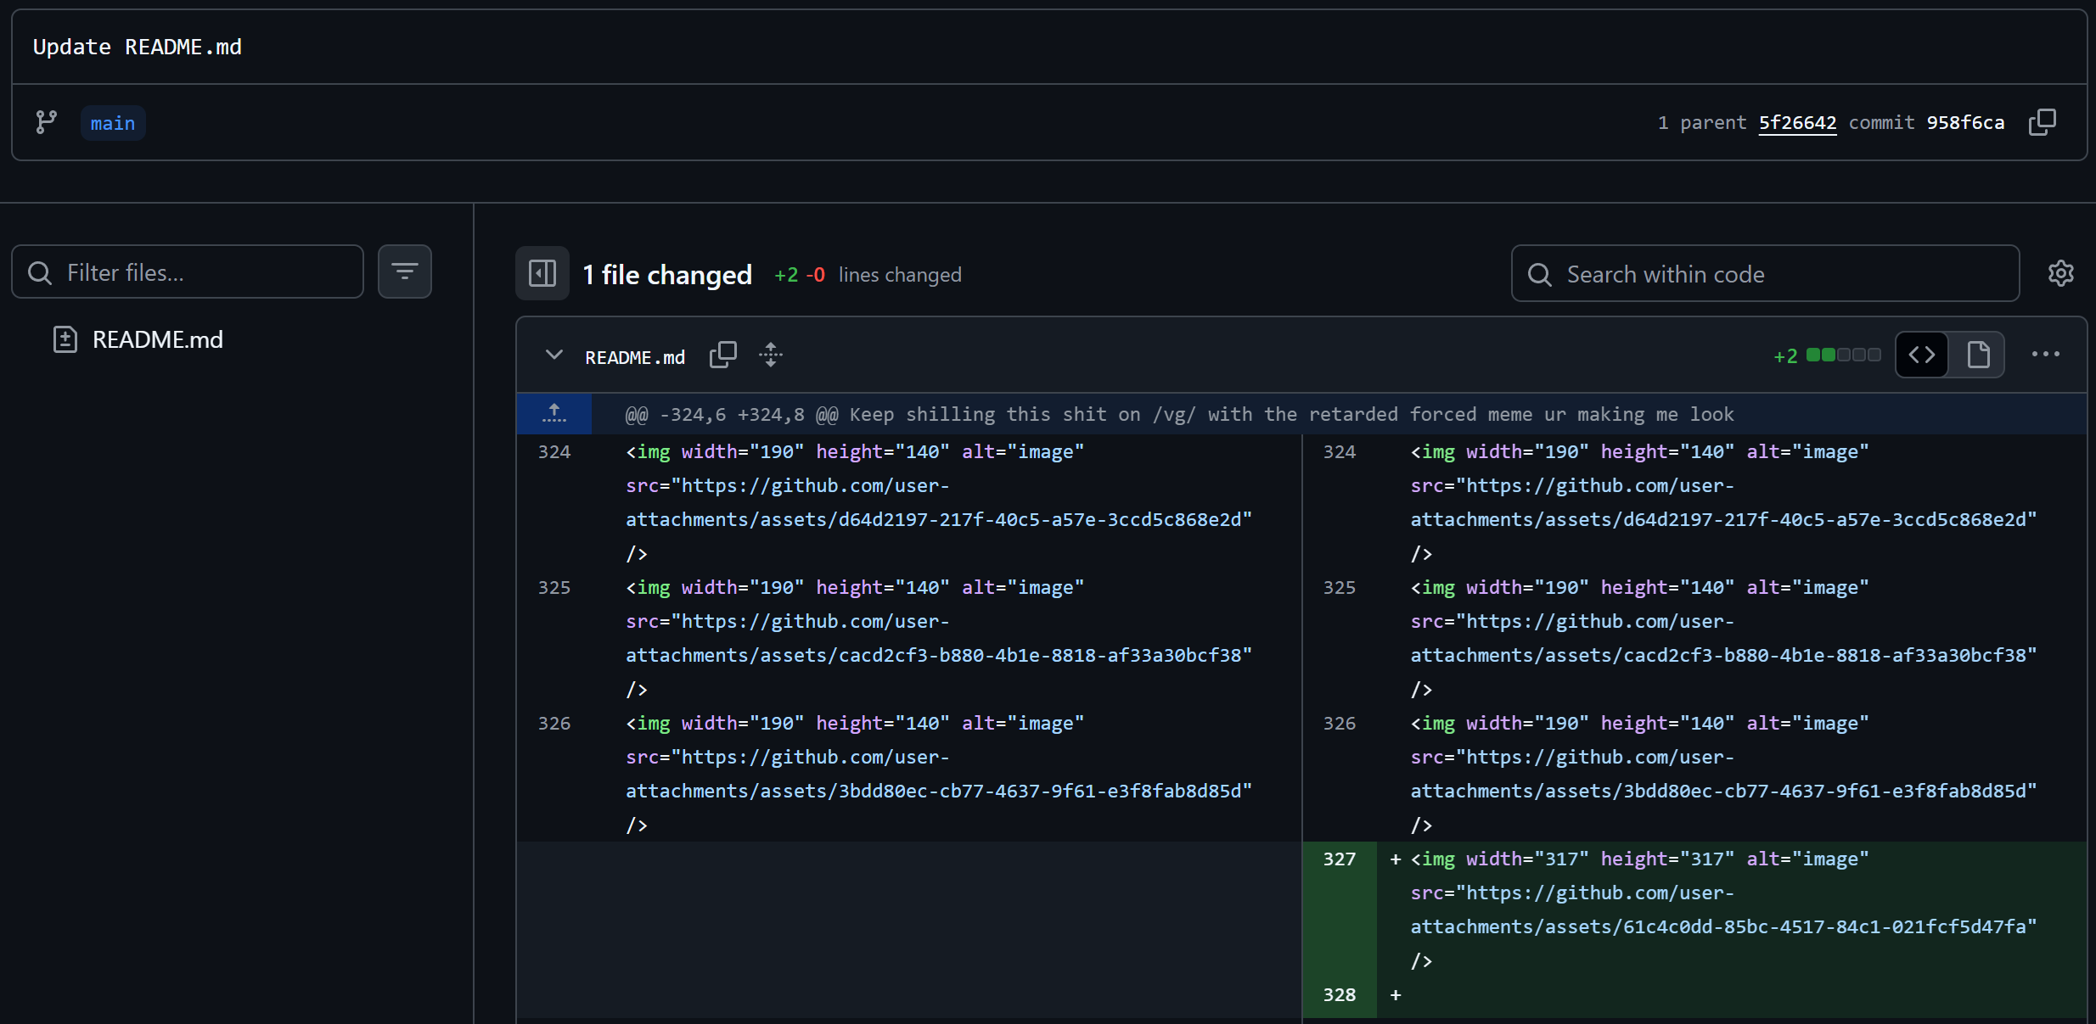This screenshot has width=2096, height=1024.
Task: Expand hidden lines above line 324
Action: tap(554, 414)
